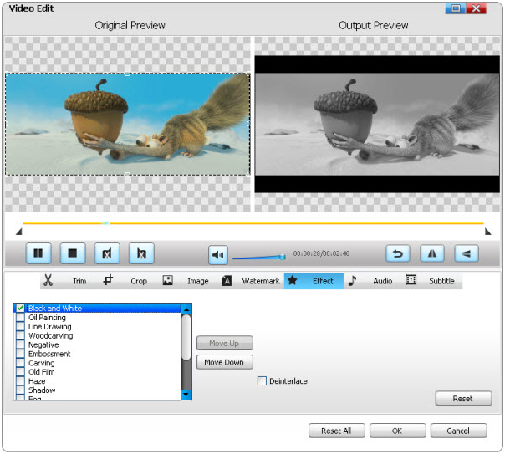The width and height of the screenshot is (505, 454).
Task: Click the rotate/undo arrow button
Action: [398, 253]
